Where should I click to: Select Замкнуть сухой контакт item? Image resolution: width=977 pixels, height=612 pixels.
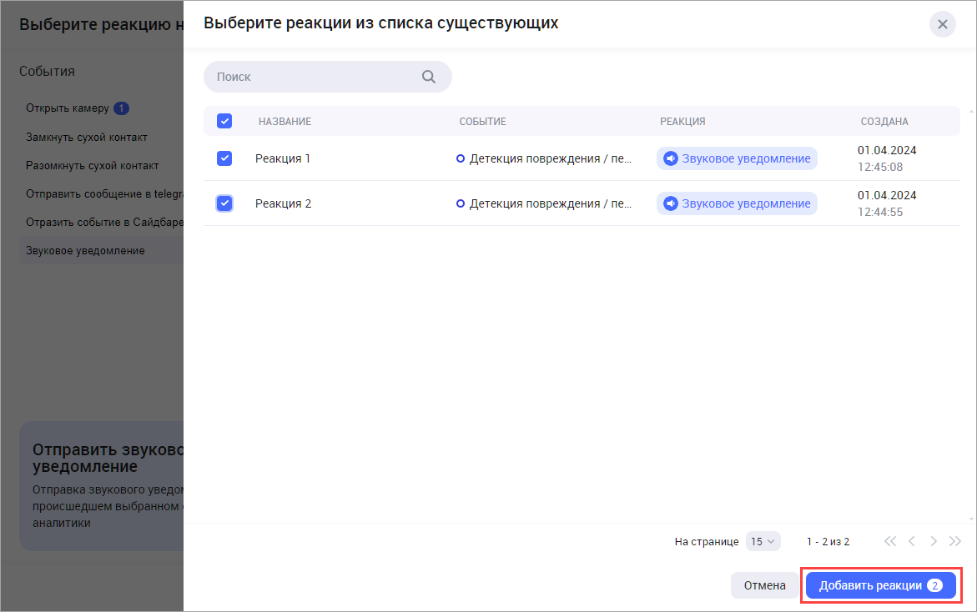click(87, 137)
